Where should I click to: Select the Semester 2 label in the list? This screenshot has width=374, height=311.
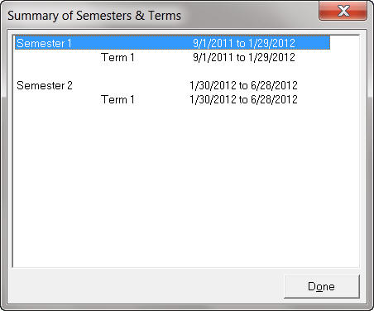45,85
